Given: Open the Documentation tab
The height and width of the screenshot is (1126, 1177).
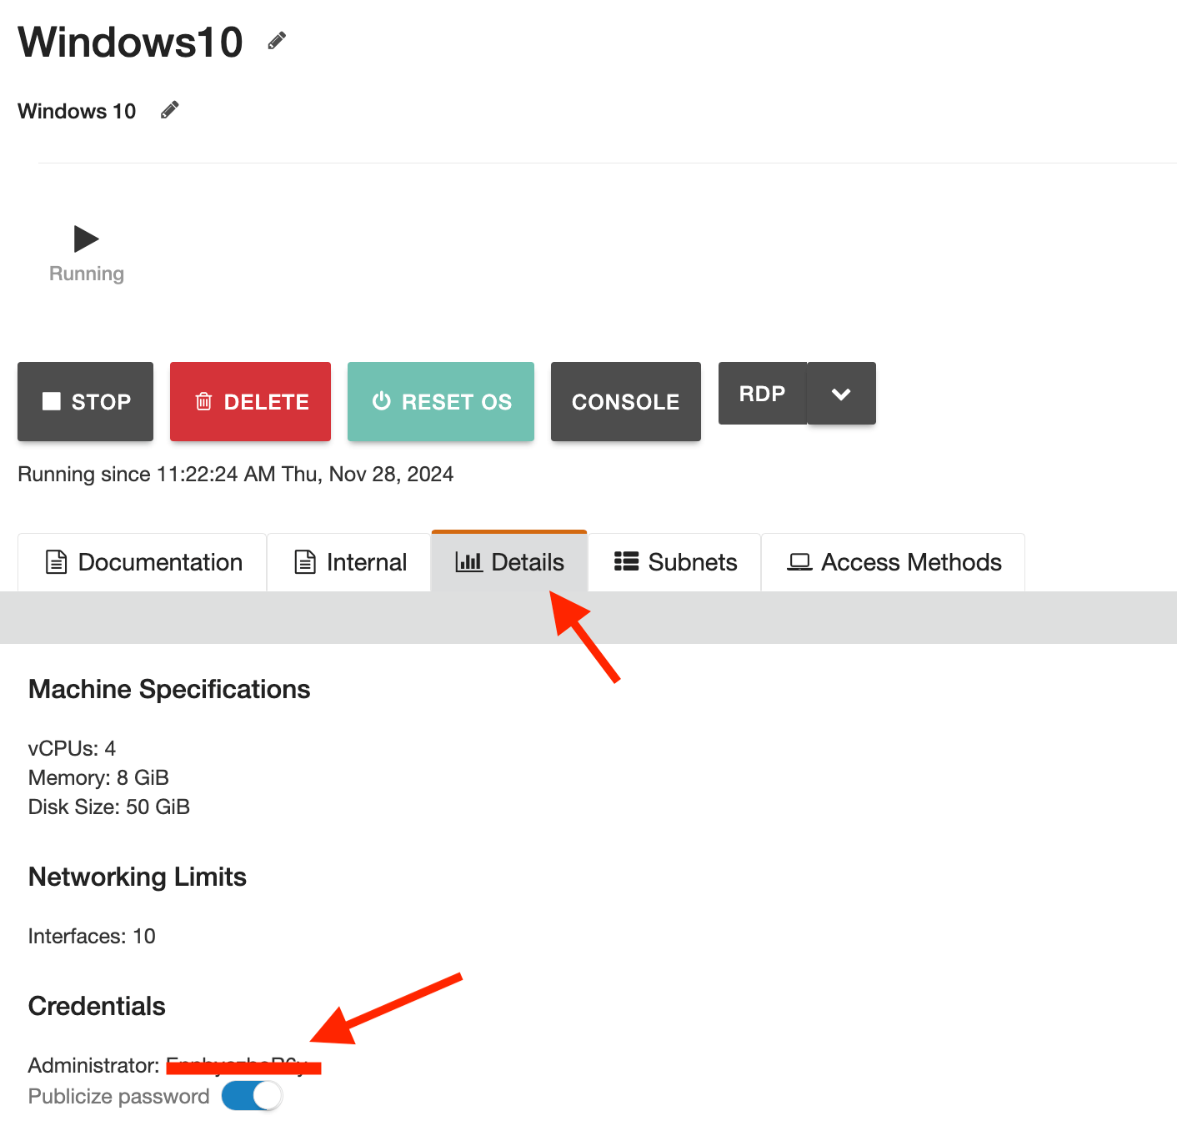Looking at the screenshot, I should (x=143, y=562).
